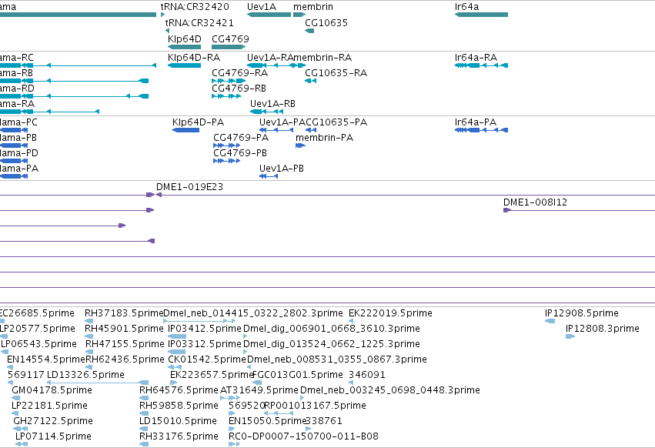Select protein Klp64D-PA
This screenshot has width=655, height=448.
[x=186, y=130]
